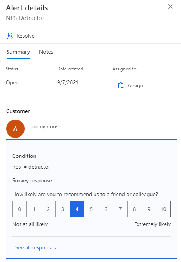Click the Date created label
Viewport: 181px width, 262px height.
70,69
